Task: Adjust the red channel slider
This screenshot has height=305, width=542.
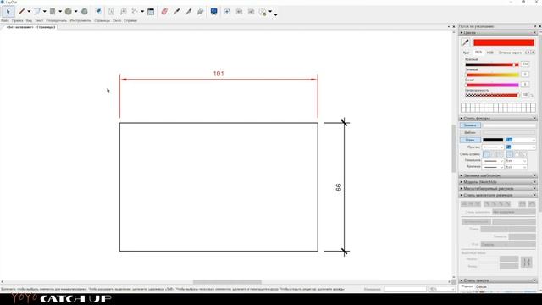Action: click(x=492, y=64)
